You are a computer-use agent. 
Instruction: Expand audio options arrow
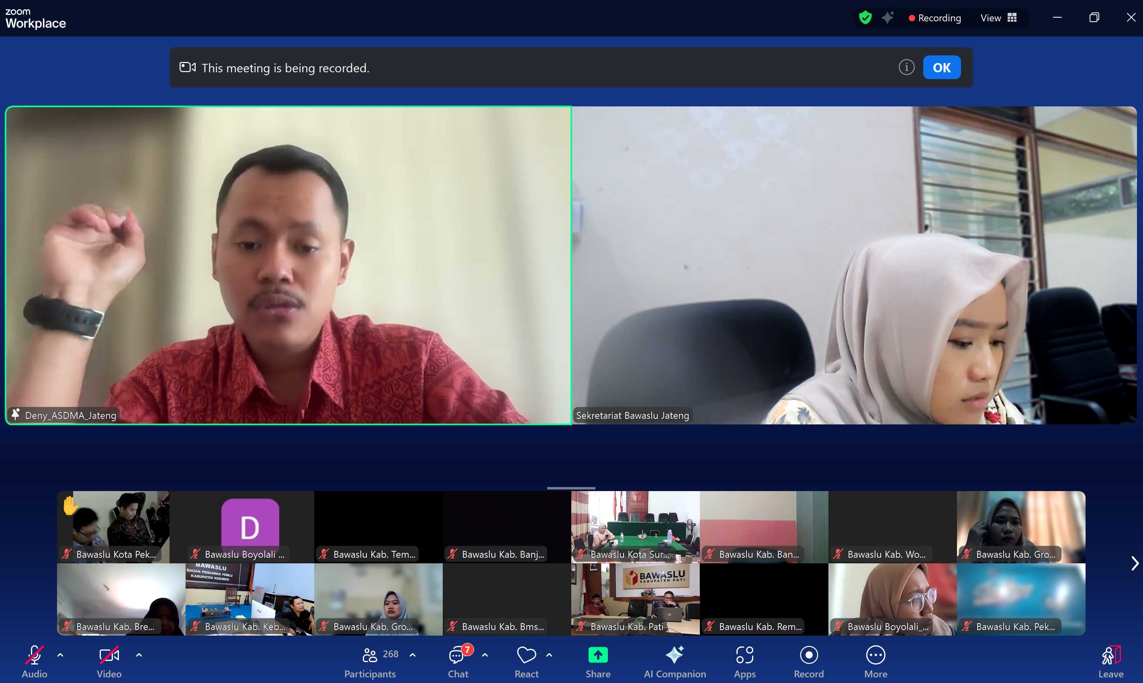tap(60, 655)
